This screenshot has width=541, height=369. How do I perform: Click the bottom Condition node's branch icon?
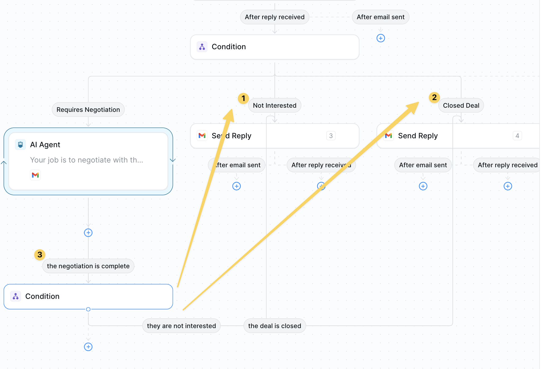16,296
